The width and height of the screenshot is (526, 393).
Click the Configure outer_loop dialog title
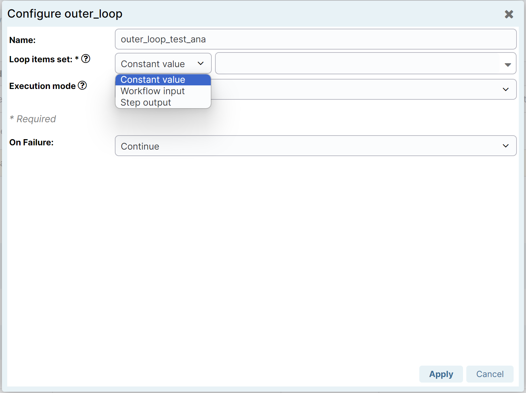65,14
